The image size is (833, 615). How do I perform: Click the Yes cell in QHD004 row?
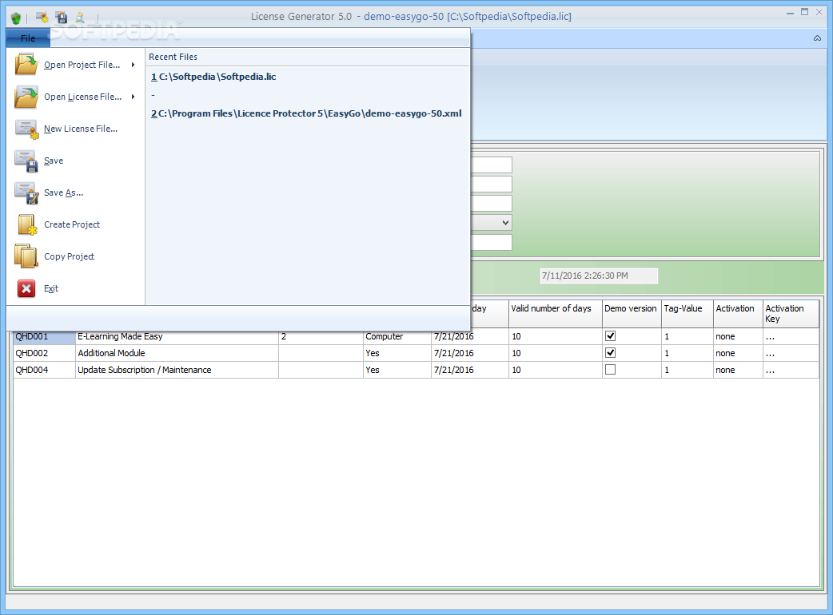pos(397,370)
